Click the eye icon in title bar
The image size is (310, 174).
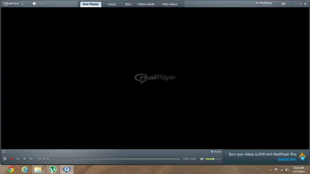pos(283,4)
